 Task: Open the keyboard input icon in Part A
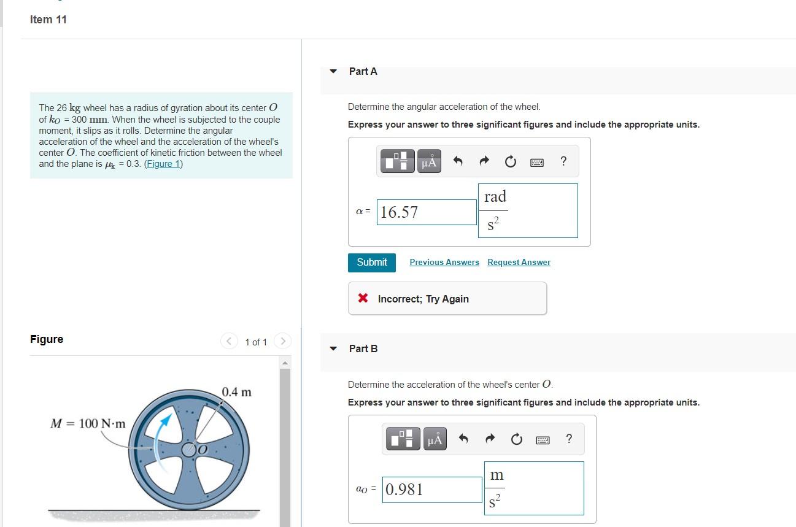536,161
